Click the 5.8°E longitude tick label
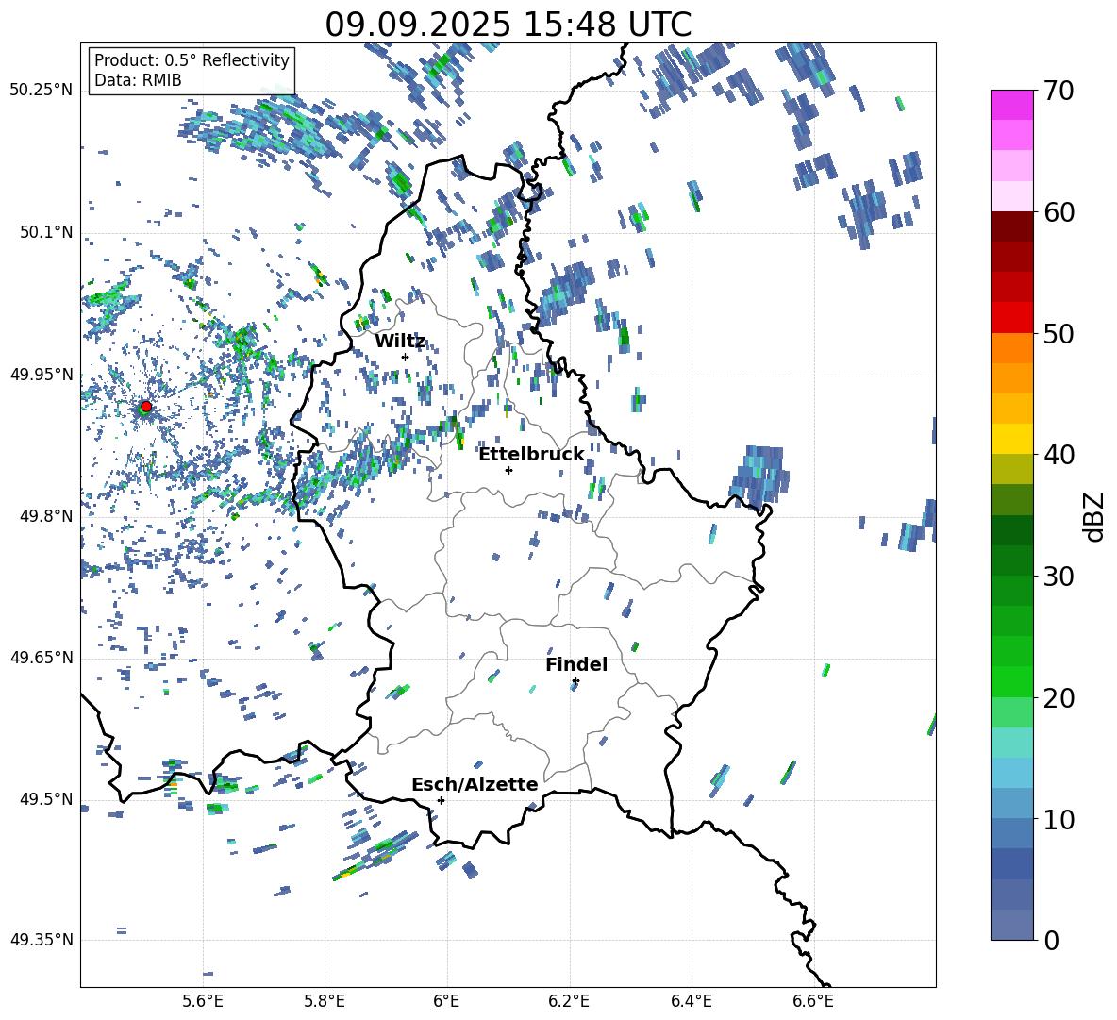 click(x=325, y=1001)
